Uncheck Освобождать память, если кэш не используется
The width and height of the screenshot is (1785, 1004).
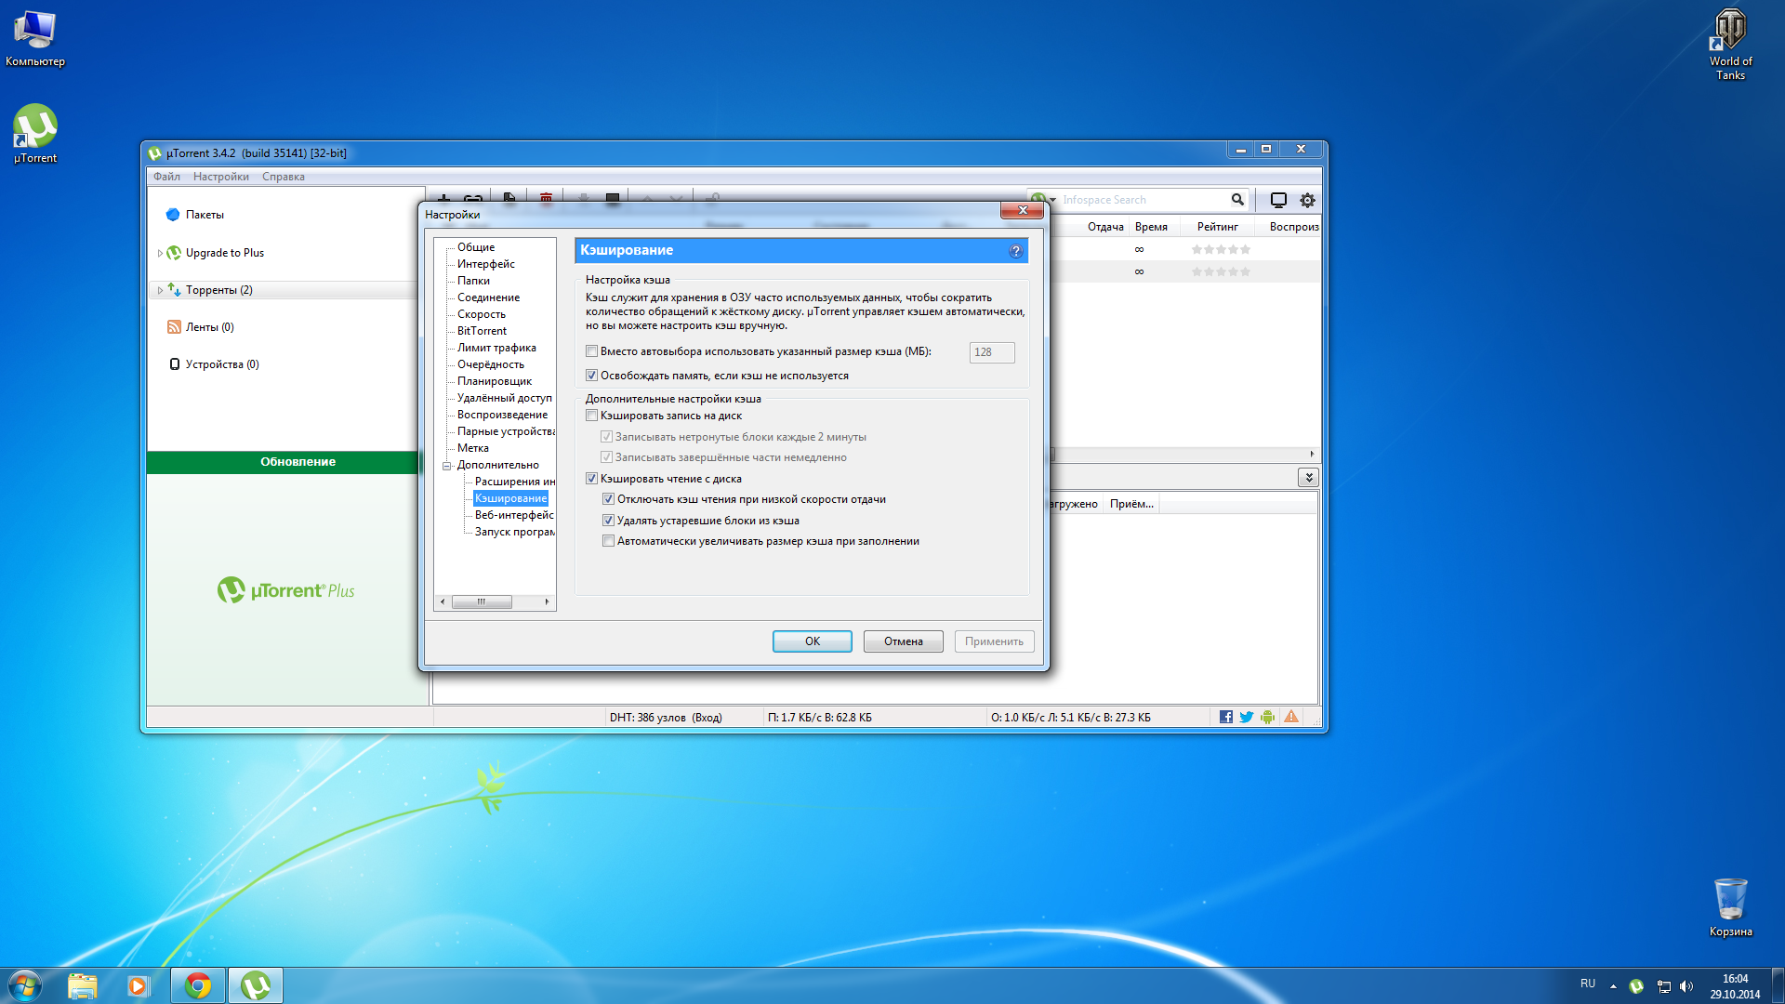click(x=591, y=376)
